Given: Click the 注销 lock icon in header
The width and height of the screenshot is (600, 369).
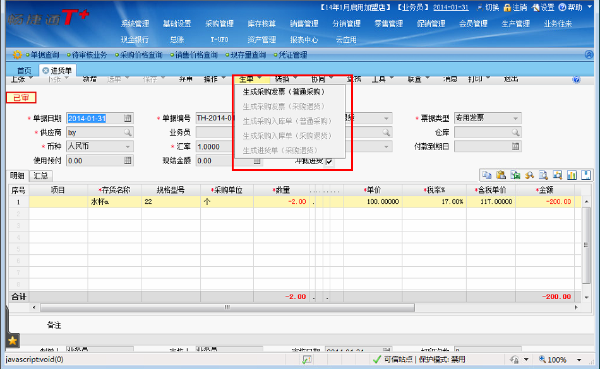Looking at the screenshot, I should tap(507, 8).
